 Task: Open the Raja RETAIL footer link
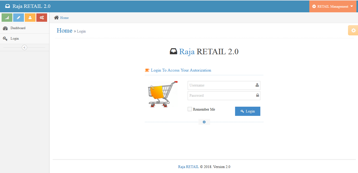pyautogui.click(x=188, y=167)
